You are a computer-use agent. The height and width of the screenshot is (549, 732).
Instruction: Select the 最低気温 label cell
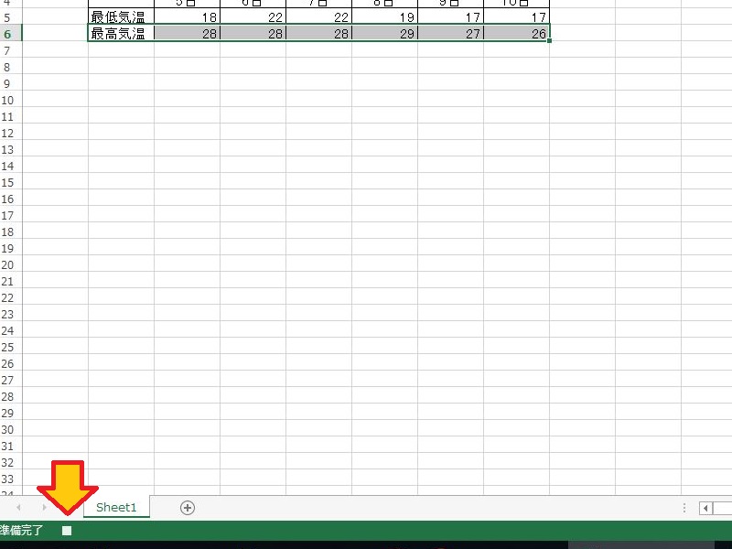click(121, 17)
